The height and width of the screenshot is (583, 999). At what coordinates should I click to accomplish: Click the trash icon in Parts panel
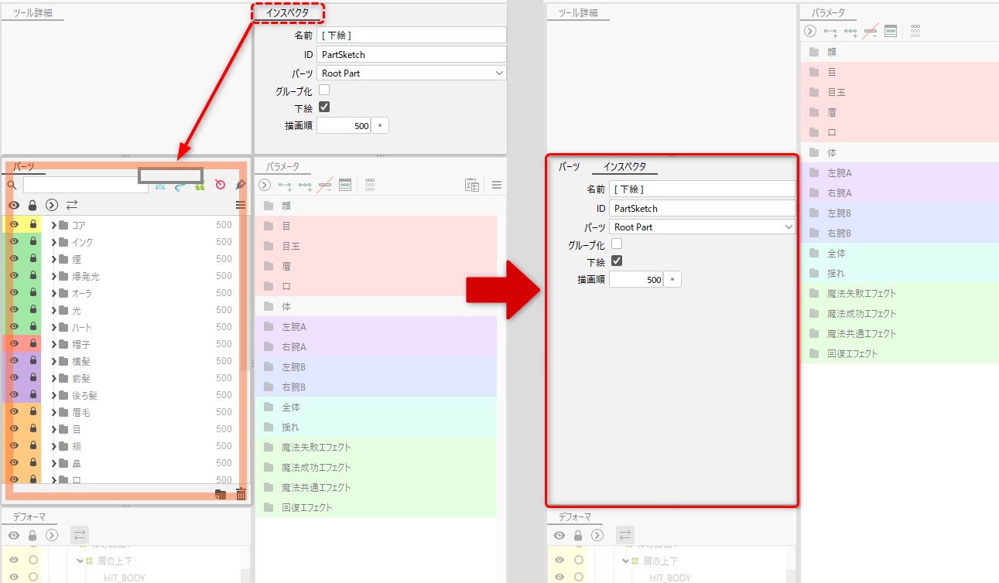click(241, 494)
